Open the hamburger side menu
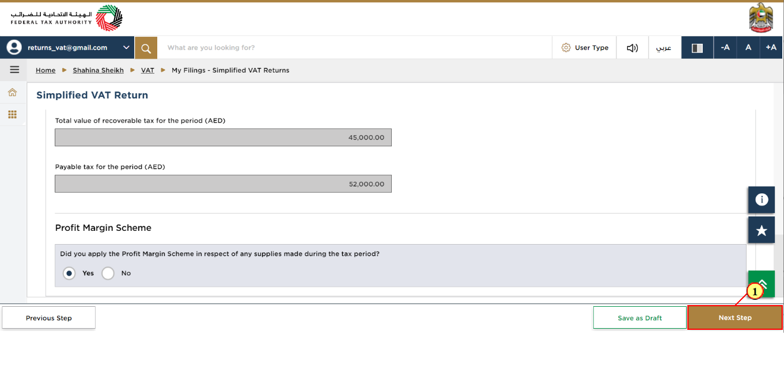Screen dimensions: 784x373 point(14,70)
